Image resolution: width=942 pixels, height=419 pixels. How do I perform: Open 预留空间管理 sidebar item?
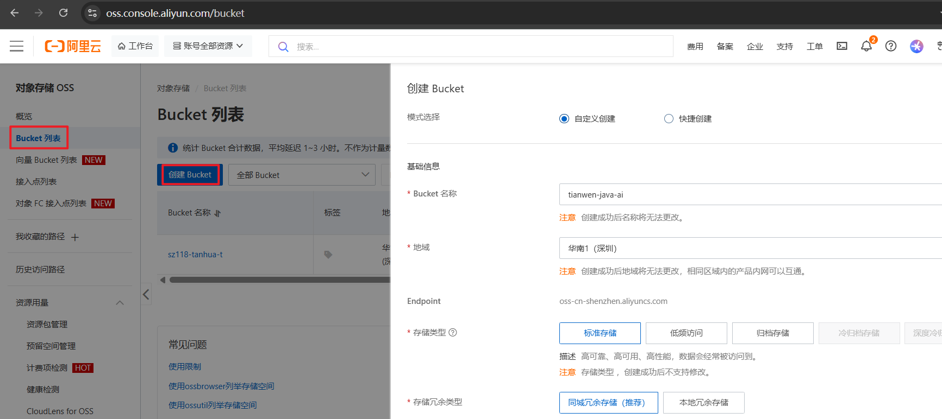click(51, 346)
